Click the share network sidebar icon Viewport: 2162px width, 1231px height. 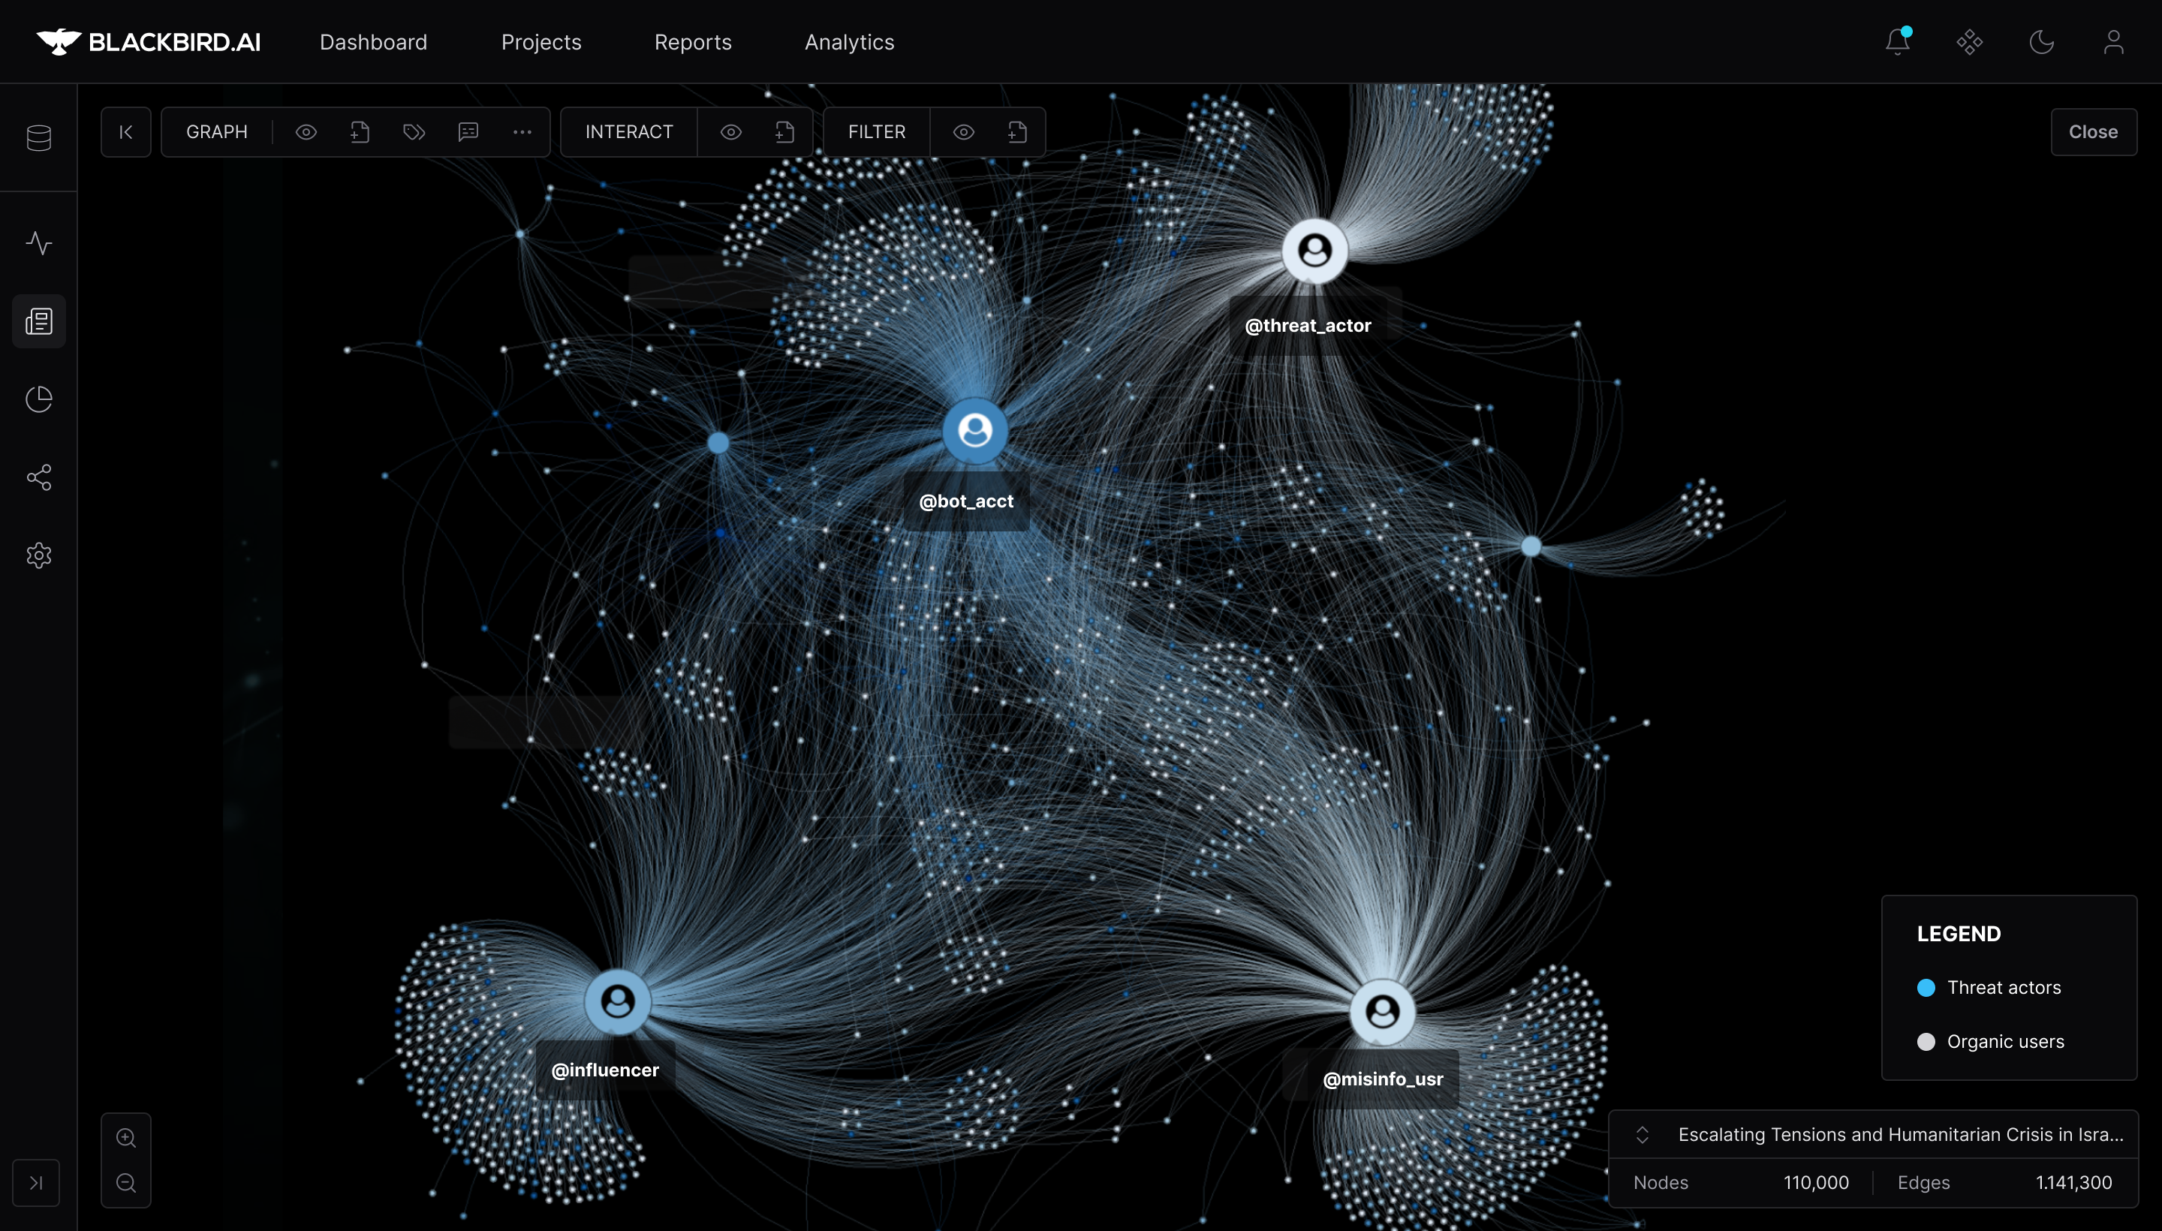(x=39, y=477)
